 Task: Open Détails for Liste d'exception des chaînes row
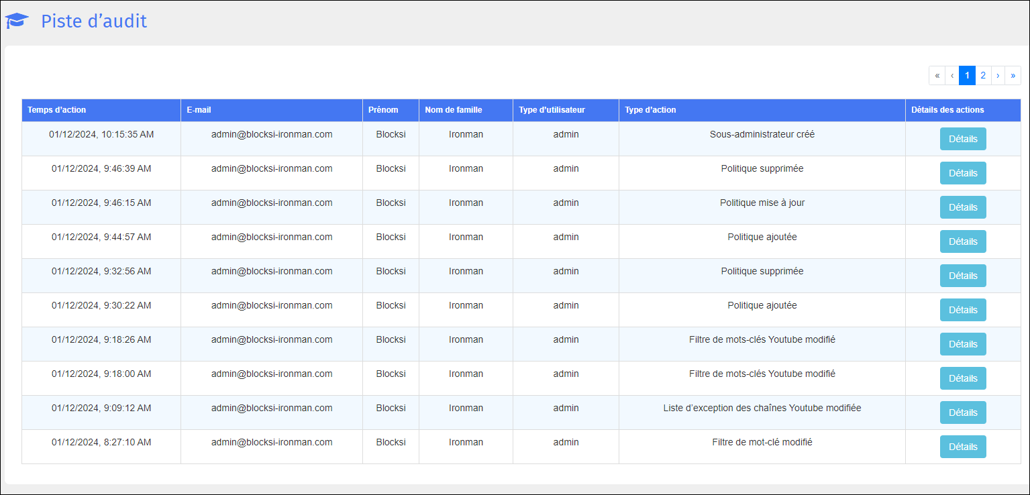[963, 412]
